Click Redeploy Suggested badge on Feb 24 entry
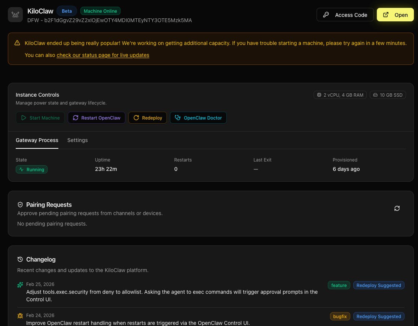Viewport: 418px width, 326px height. [379, 316]
